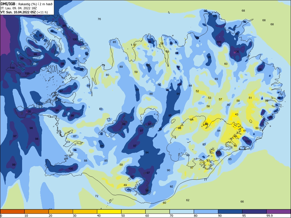Click the '(+11 h)' forecast offset text
The width and height of the screenshot is (291, 218).
tap(42, 12)
